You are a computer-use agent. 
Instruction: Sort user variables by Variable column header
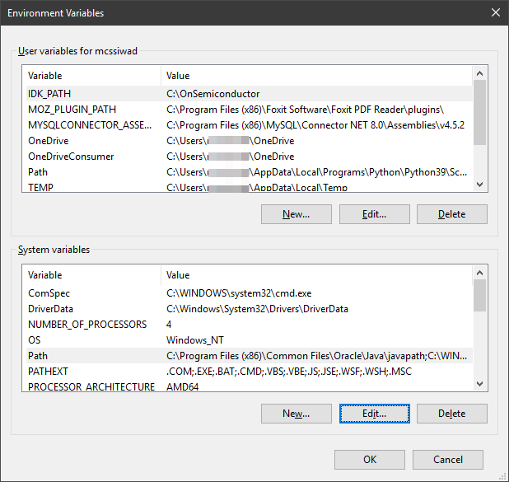point(91,76)
